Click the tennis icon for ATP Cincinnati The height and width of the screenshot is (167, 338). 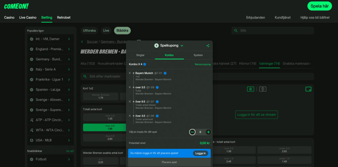(32, 120)
